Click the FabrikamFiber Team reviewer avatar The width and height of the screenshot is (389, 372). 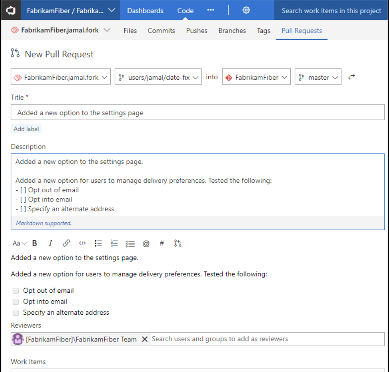coord(18,339)
